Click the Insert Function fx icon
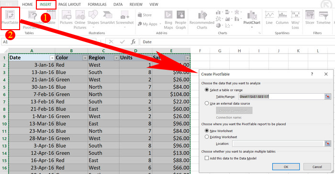 tap(134, 42)
